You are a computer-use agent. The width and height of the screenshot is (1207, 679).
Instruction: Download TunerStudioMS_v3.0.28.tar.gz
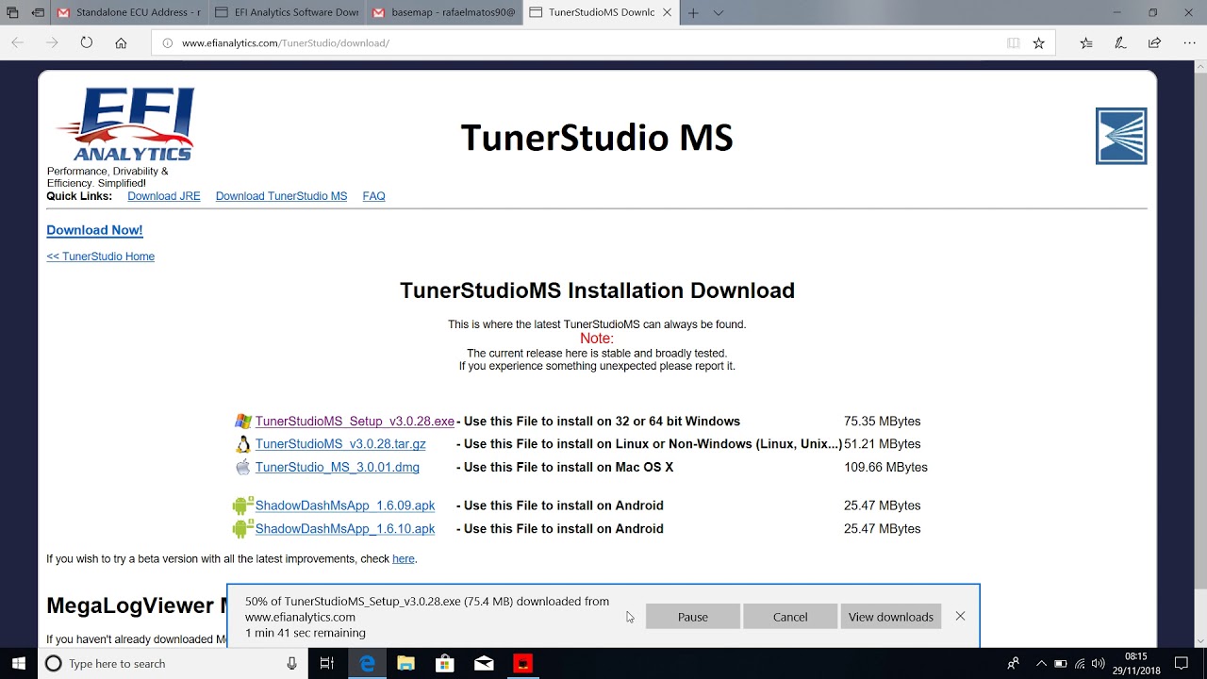340,444
